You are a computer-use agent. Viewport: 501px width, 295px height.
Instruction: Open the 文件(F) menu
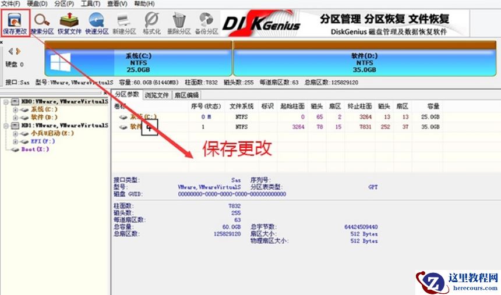click(10, 4)
